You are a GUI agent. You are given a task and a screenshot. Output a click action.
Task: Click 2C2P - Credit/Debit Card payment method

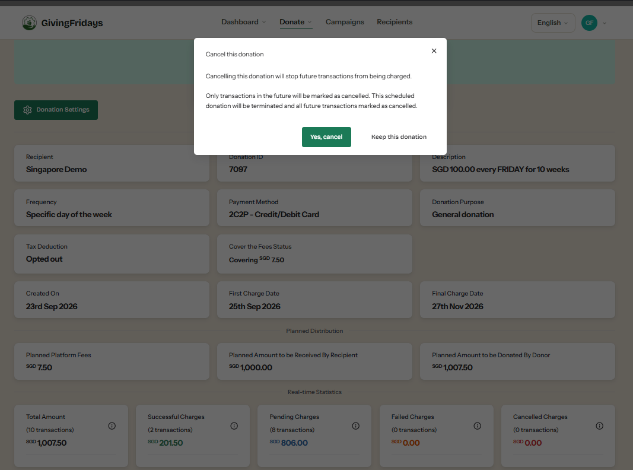point(273,215)
